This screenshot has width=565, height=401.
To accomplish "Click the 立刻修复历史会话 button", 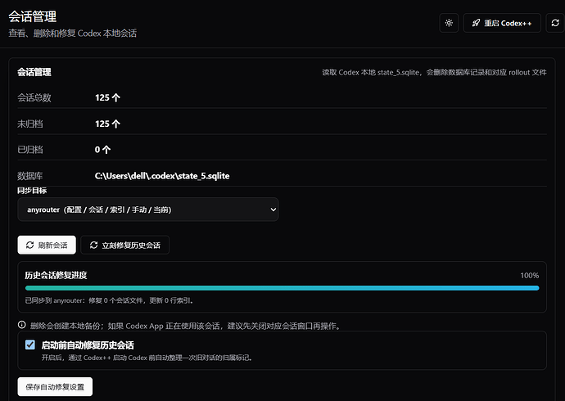I will pos(125,246).
